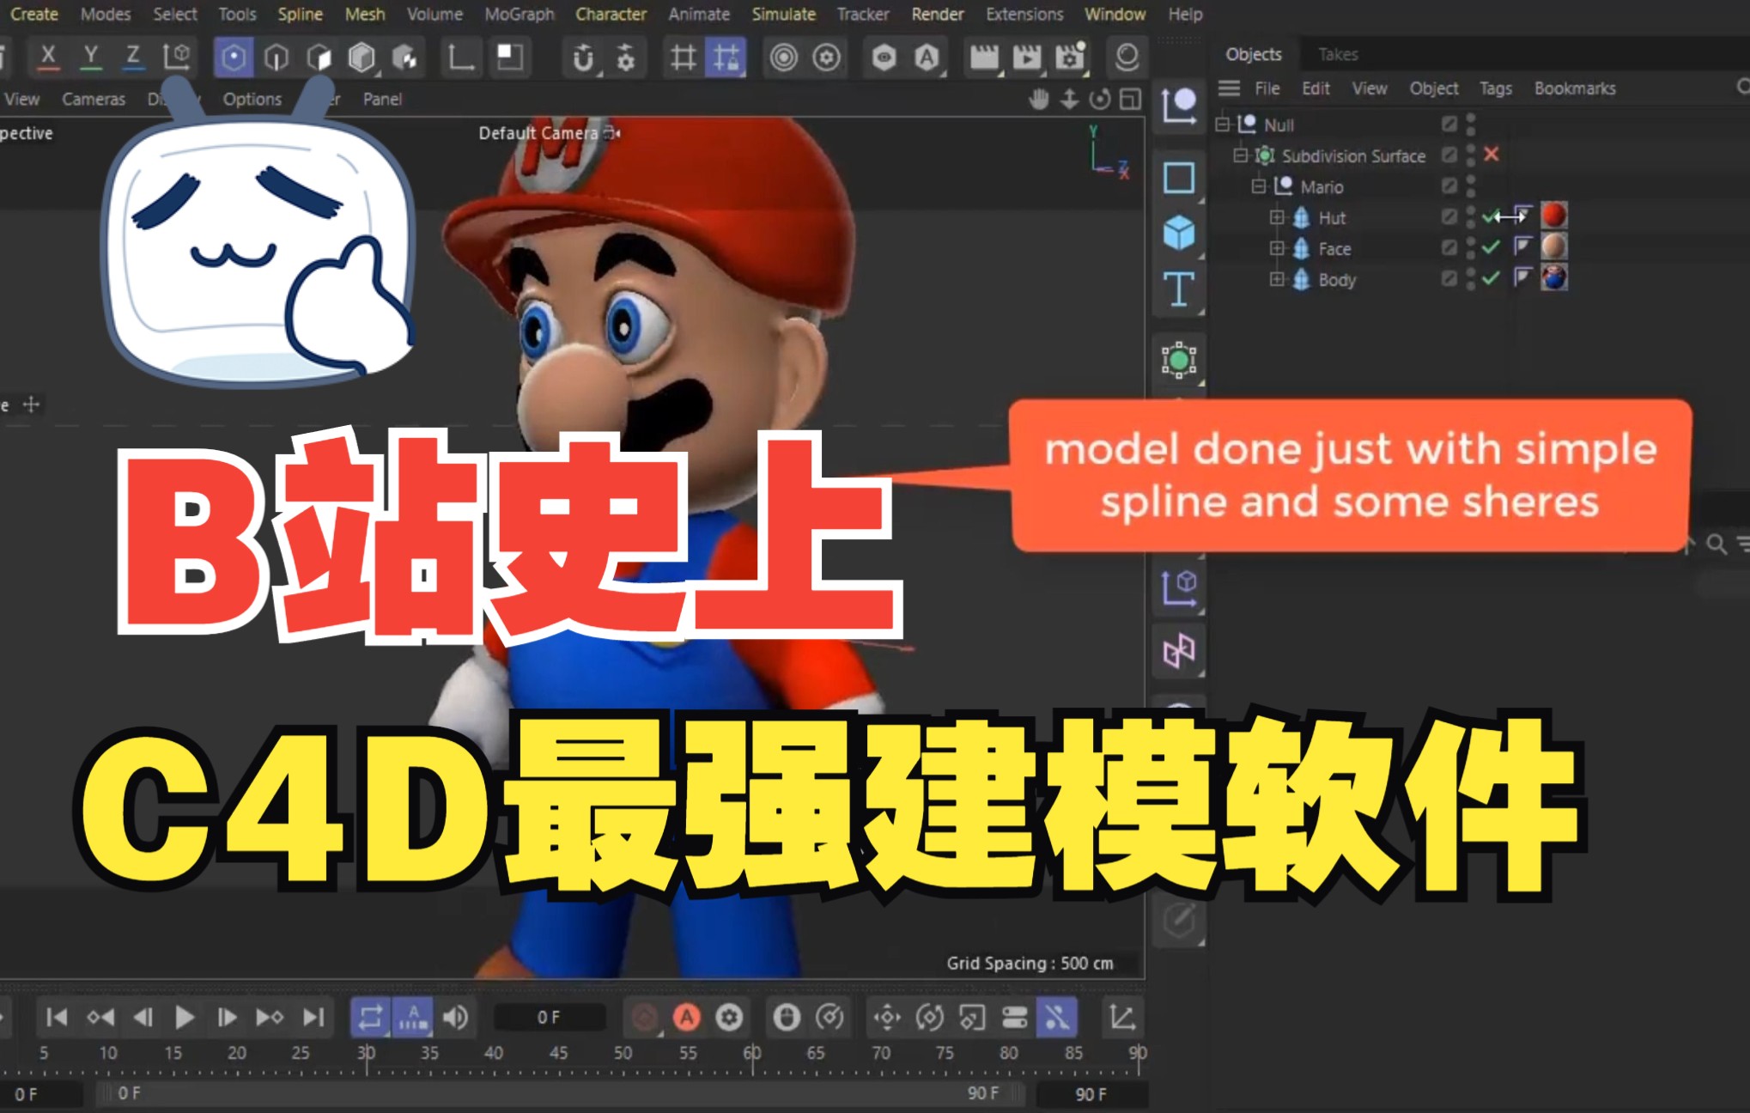The image size is (1750, 1113).
Task: Click the visibility dots next to Mario
Action: [x=1470, y=186]
